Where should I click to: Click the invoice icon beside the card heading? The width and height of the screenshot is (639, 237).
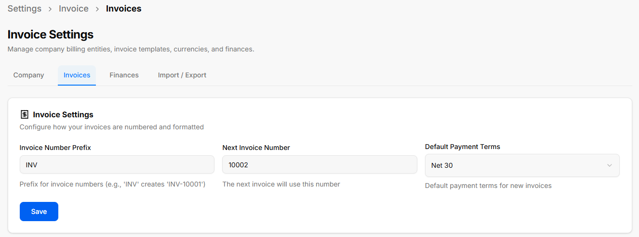pos(25,114)
